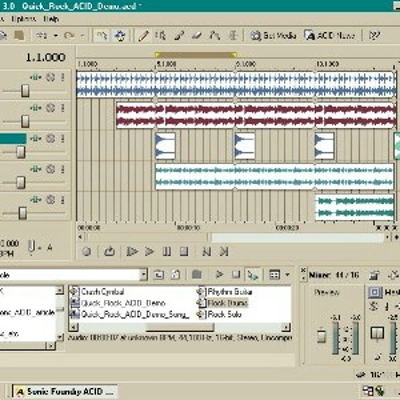Select the Draw (pencil) tool
The height and width of the screenshot is (400, 400).
(x=143, y=35)
